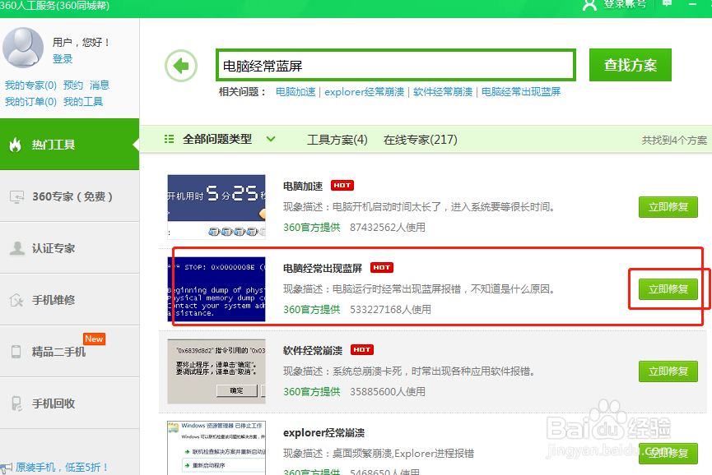Open 手机回收 in the sidebar

coord(69,403)
